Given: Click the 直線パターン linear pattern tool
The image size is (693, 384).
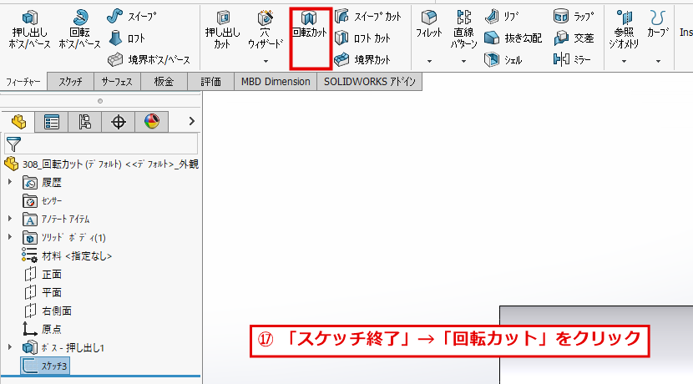Looking at the screenshot, I should click(x=463, y=29).
